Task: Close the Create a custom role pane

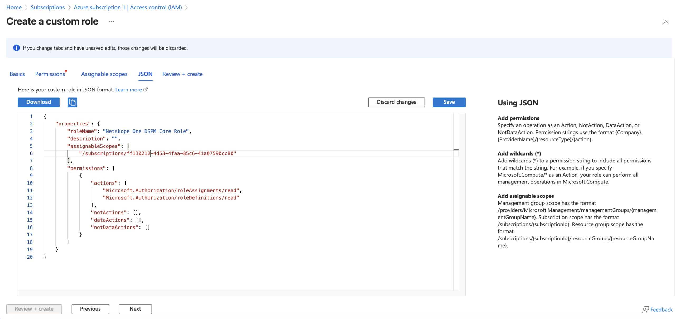Action: (666, 21)
